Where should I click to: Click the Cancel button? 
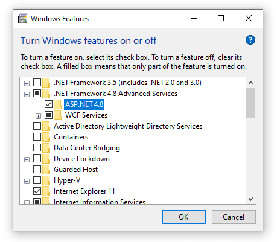click(x=234, y=217)
